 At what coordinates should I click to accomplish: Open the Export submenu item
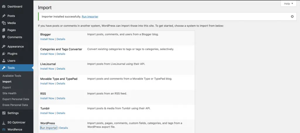click(x=6, y=87)
